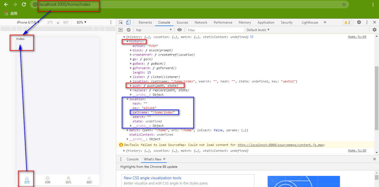
Task: Expand the goBack function entry
Action: (131, 64)
